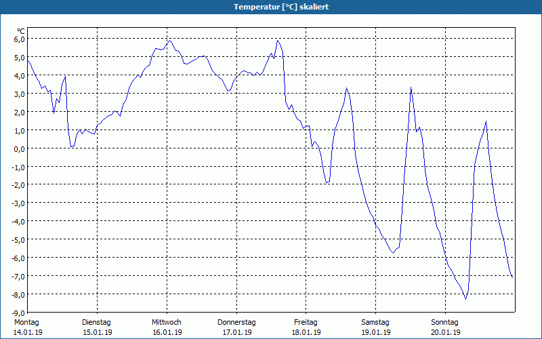Screen dimensions: 542x339
Task: Click the Dienstag day label
Action: pyautogui.click(x=96, y=323)
